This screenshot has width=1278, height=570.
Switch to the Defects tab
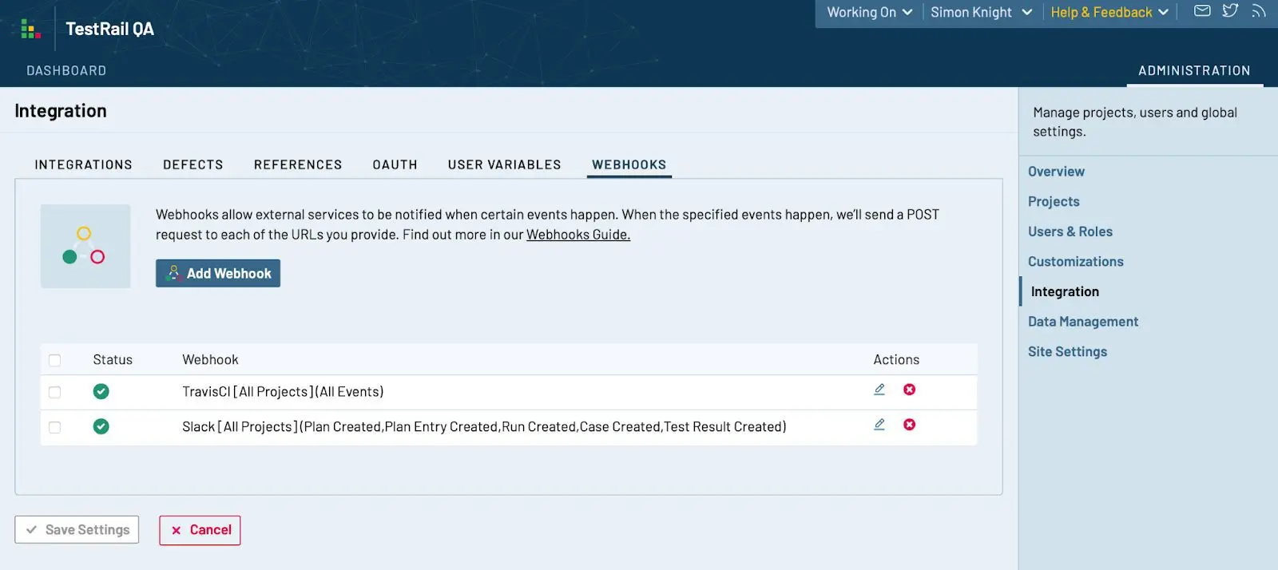point(193,164)
